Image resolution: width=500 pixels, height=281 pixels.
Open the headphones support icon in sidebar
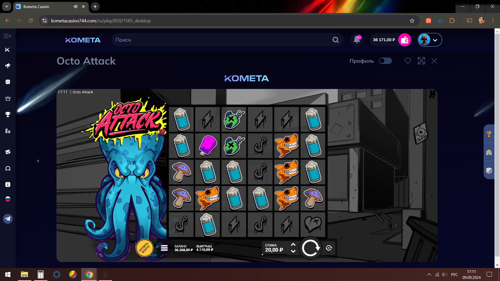(8, 169)
